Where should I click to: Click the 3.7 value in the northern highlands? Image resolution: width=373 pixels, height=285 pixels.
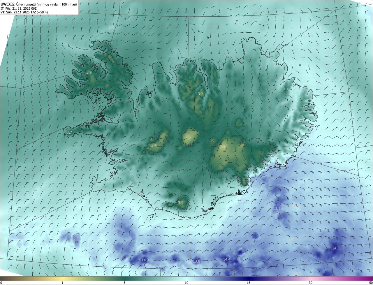tap(200, 94)
